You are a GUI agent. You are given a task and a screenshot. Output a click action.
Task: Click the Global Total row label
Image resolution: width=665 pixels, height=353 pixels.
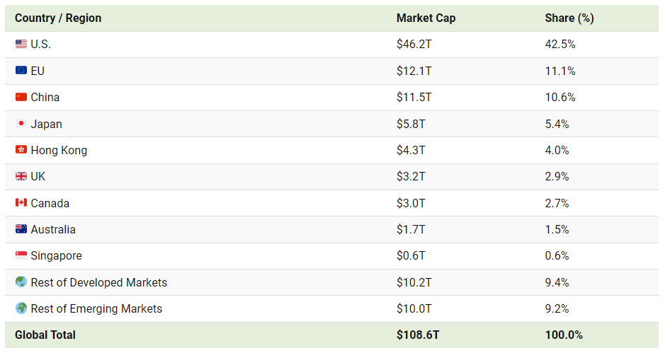45,335
